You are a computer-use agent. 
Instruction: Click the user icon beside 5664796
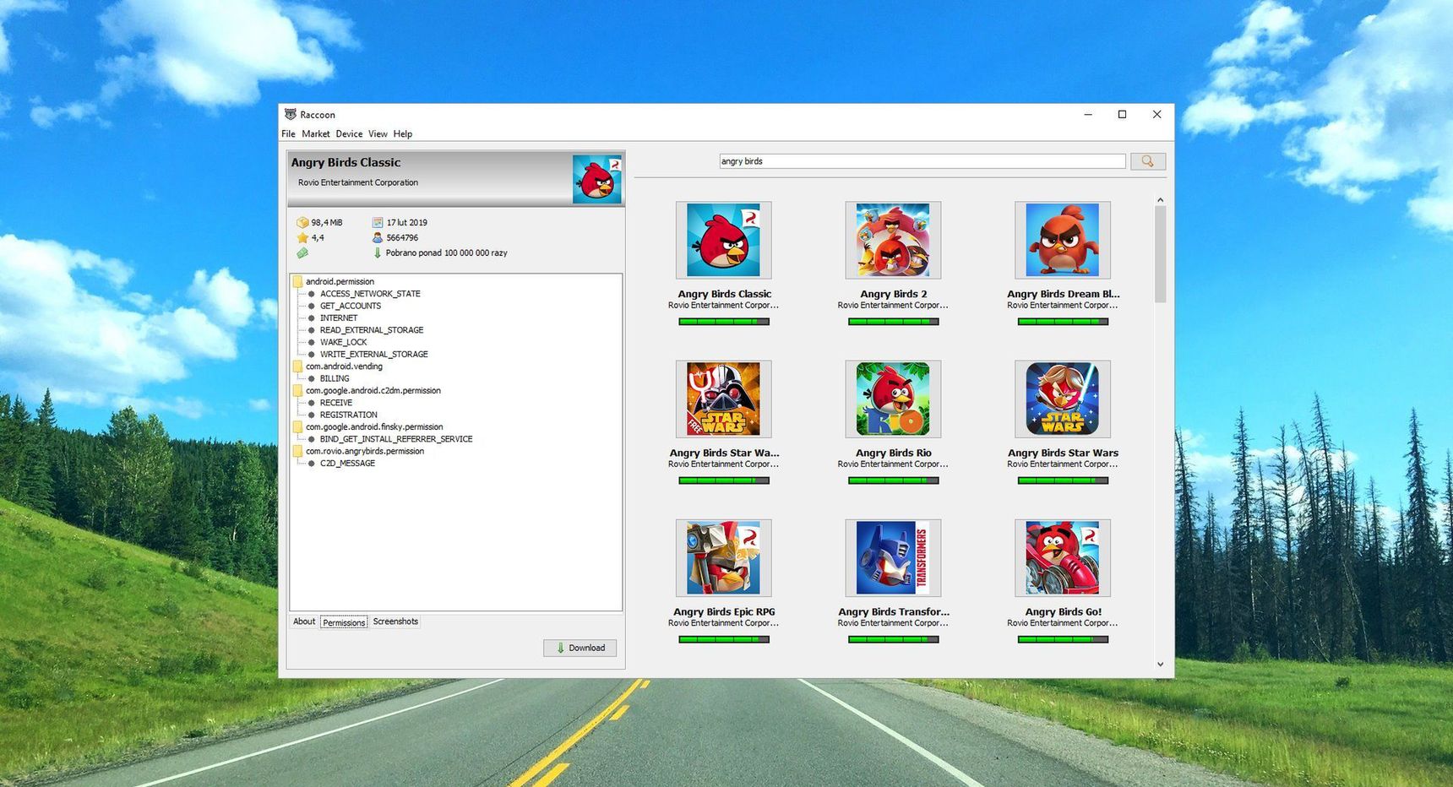coord(378,238)
